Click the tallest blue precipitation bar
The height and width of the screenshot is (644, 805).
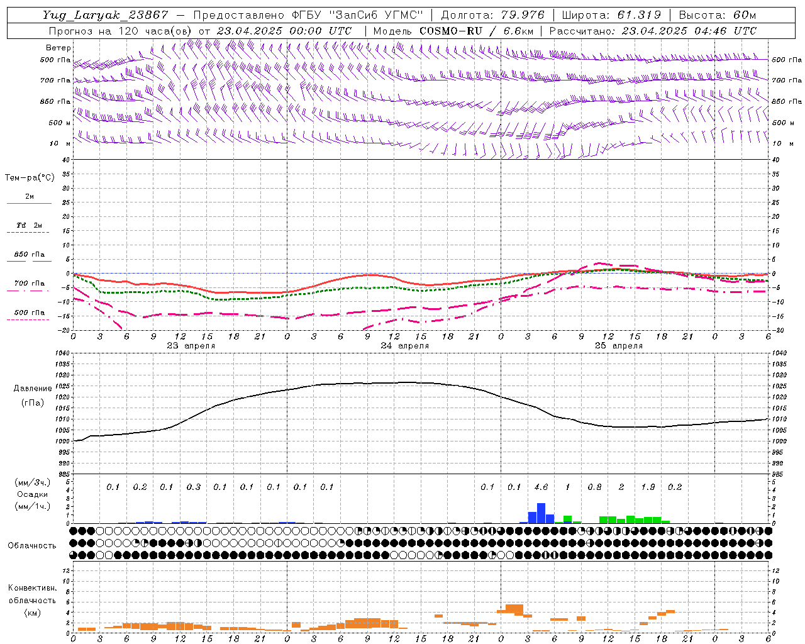click(x=541, y=513)
